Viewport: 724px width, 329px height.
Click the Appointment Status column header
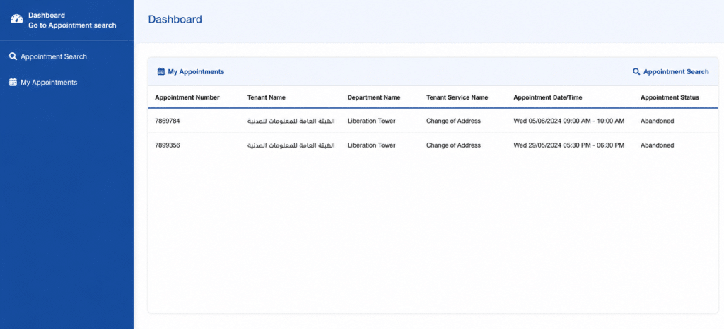[670, 97]
